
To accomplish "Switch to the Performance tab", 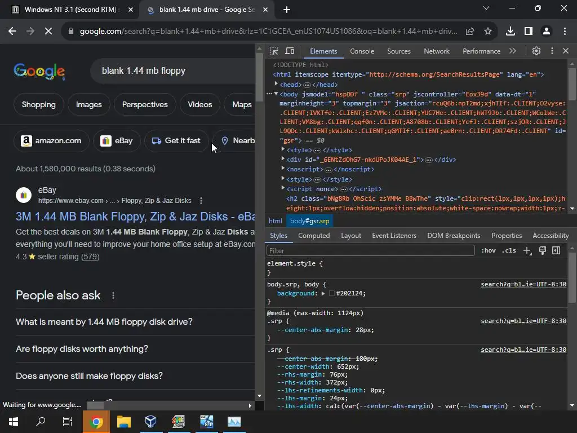I will pyautogui.click(x=481, y=51).
